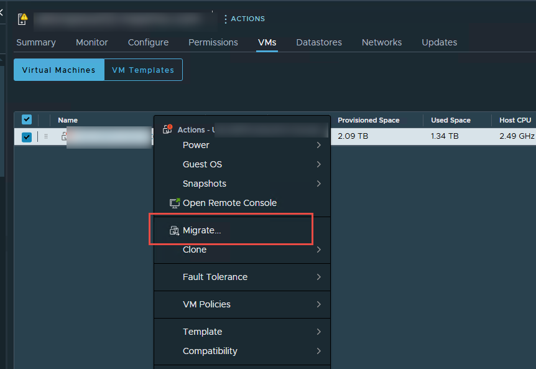Image resolution: width=536 pixels, height=369 pixels.
Task: Uncheck the selected VM row checkbox
Action: [27, 137]
